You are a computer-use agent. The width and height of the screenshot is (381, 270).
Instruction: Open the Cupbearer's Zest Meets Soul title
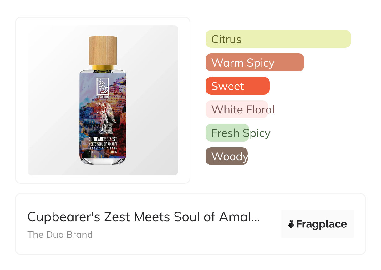144,217
